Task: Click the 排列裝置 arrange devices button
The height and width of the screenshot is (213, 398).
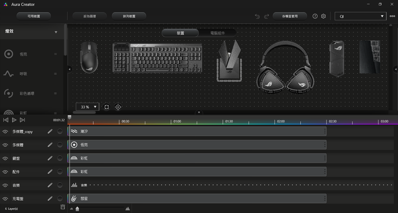Action: click(x=129, y=16)
